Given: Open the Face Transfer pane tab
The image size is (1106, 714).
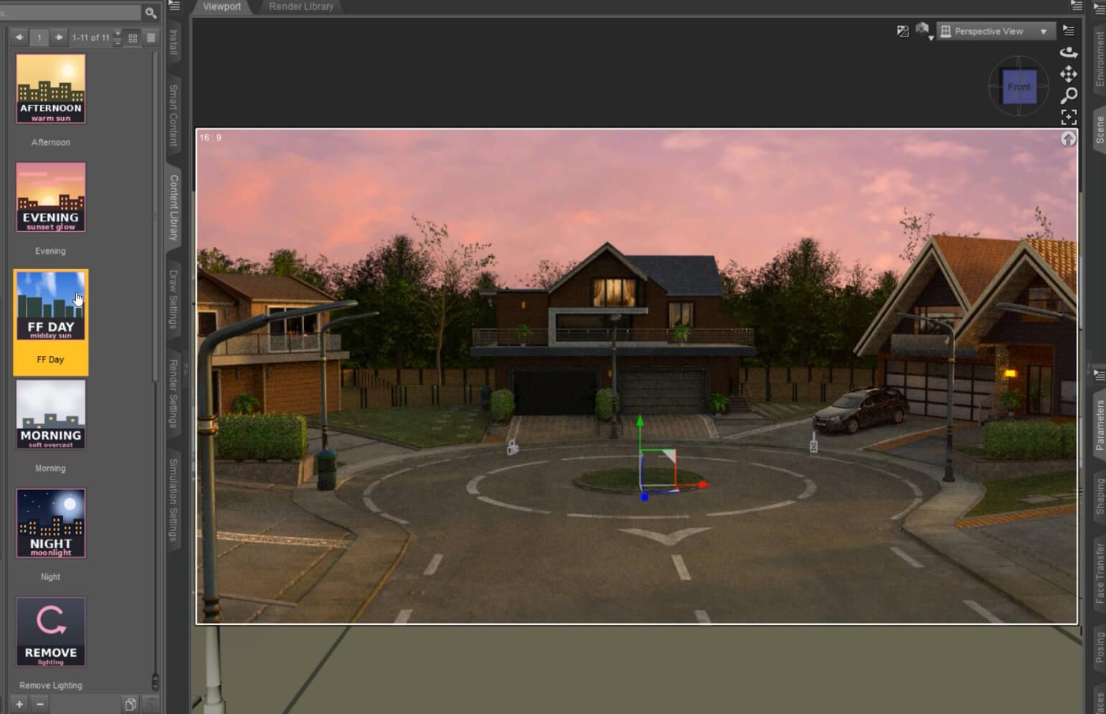Looking at the screenshot, I should click(1100, 573).
